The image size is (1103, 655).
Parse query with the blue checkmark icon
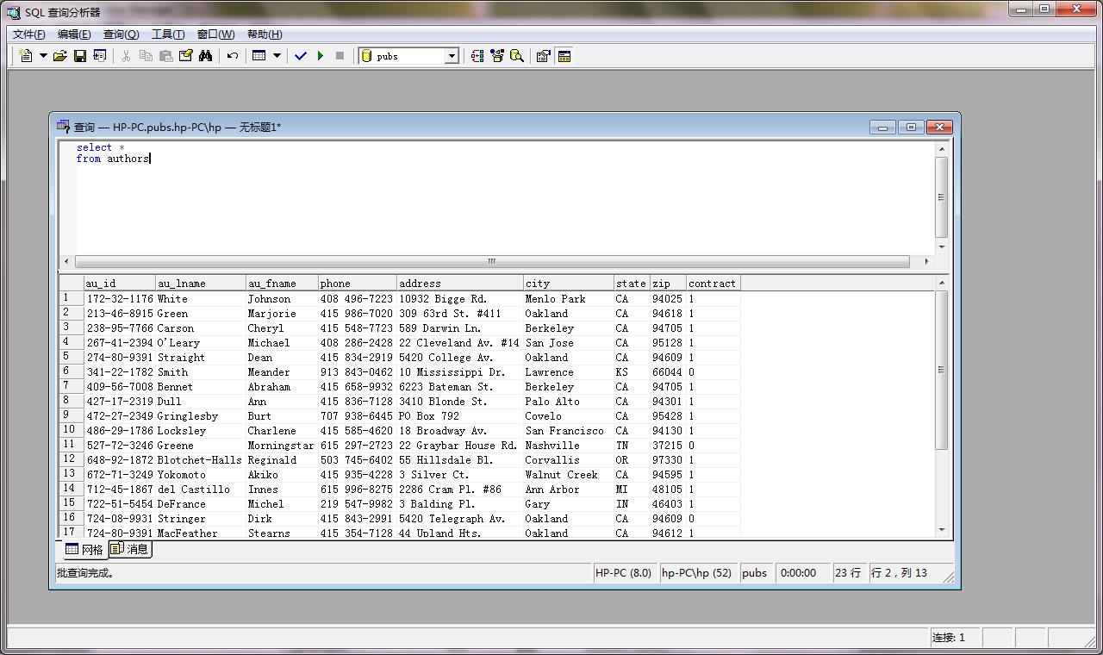[300, 56]
